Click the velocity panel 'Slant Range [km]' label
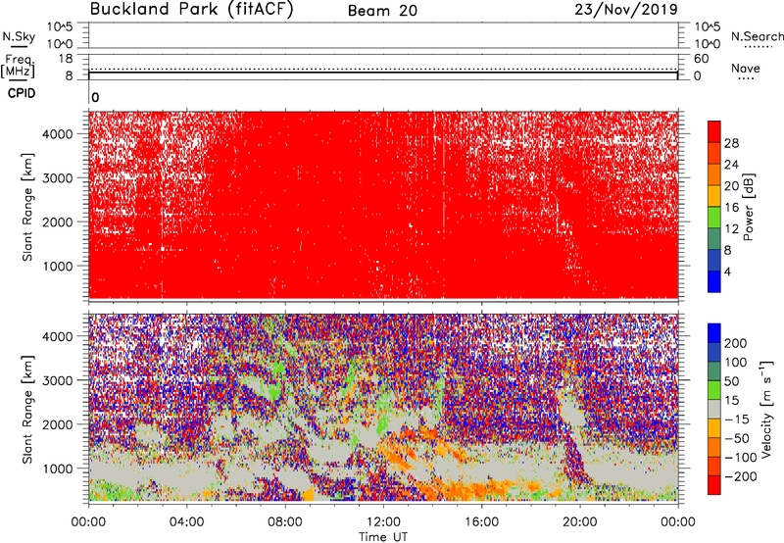The image size is (784, 543). click(x=27, y=409)
